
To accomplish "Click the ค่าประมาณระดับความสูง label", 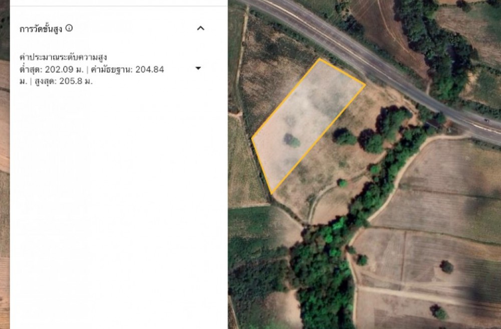I will [x=63, y=58].
